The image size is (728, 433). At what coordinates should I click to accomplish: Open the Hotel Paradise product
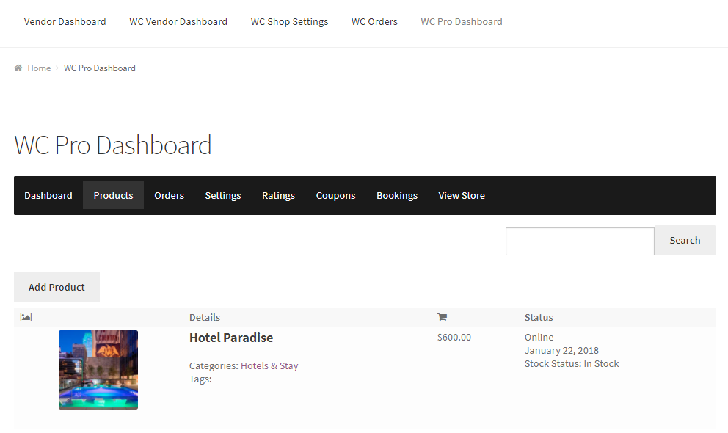point(231,338)
